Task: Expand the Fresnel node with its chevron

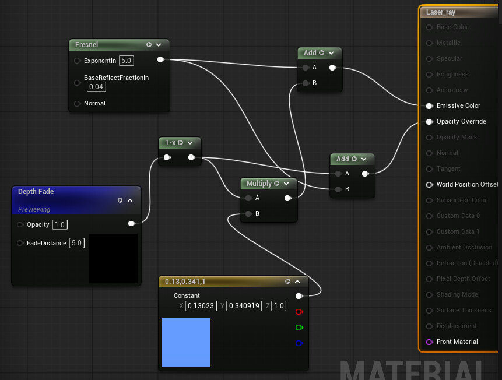Action: point(159,44)
